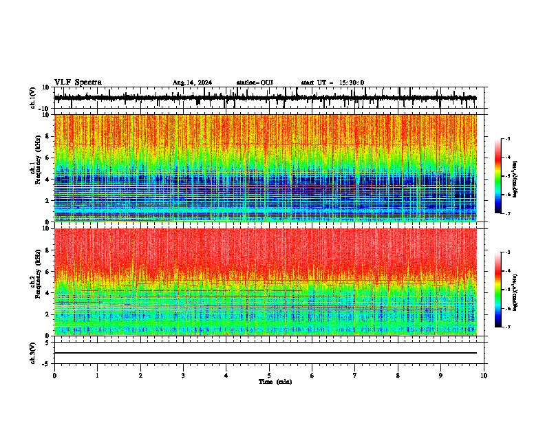Click the time-axis tick label 8

coord(398,376)
